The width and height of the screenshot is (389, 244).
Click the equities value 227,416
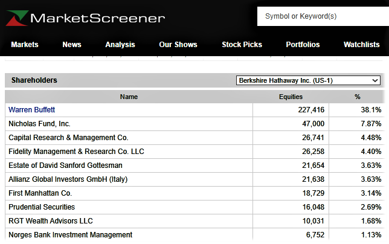(311, 110)
